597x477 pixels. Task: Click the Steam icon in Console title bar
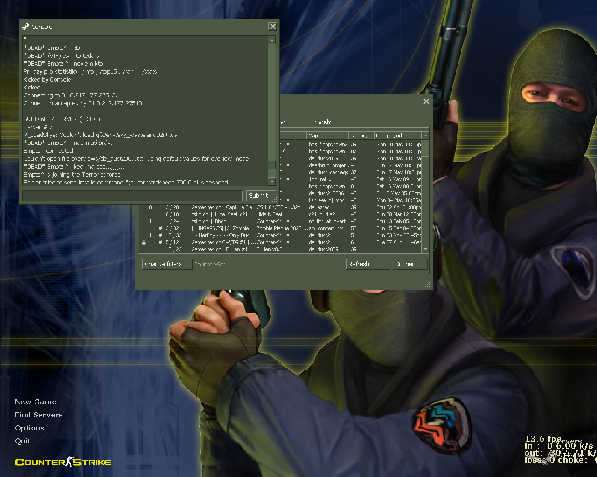(x=26, y=27)
